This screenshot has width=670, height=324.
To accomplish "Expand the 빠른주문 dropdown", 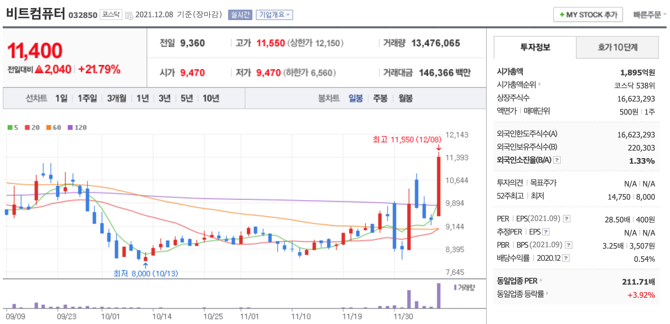I will pyautogui.click(x=649, y=15).
